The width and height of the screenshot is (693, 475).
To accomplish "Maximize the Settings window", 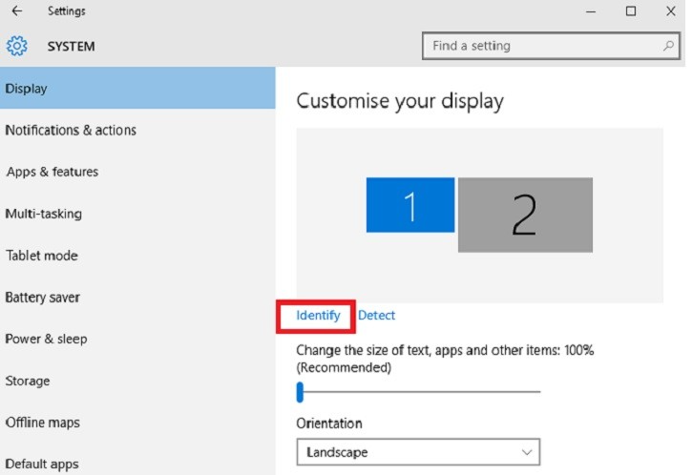I will [631, 11].
